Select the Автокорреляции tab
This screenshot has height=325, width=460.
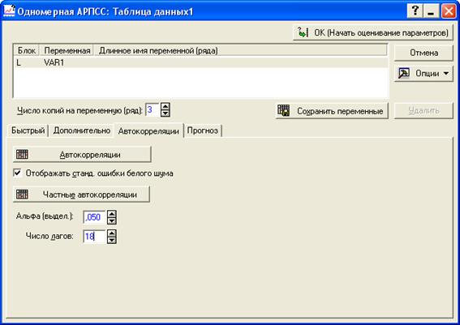(148, 130)
